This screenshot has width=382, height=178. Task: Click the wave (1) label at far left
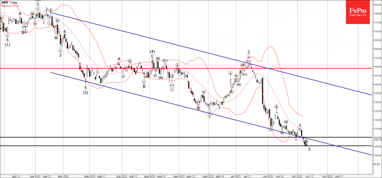click(7, 45)
